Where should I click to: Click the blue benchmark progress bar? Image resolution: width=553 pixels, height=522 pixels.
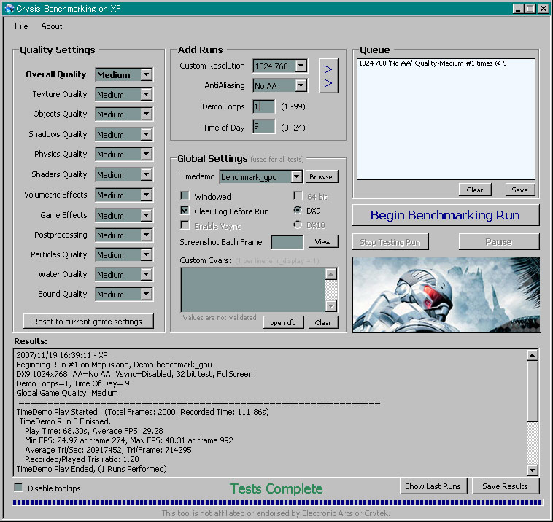coord(276,502)
